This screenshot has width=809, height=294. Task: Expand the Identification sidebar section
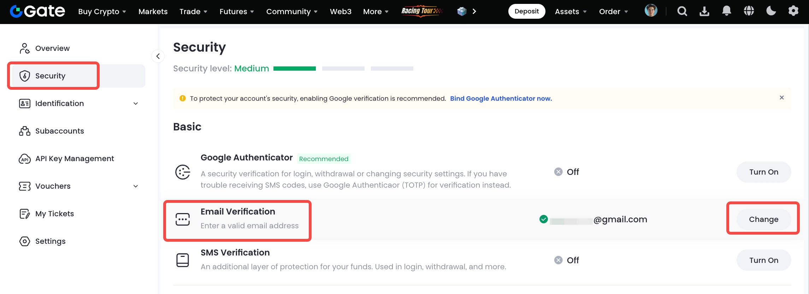tap(136, 104)
